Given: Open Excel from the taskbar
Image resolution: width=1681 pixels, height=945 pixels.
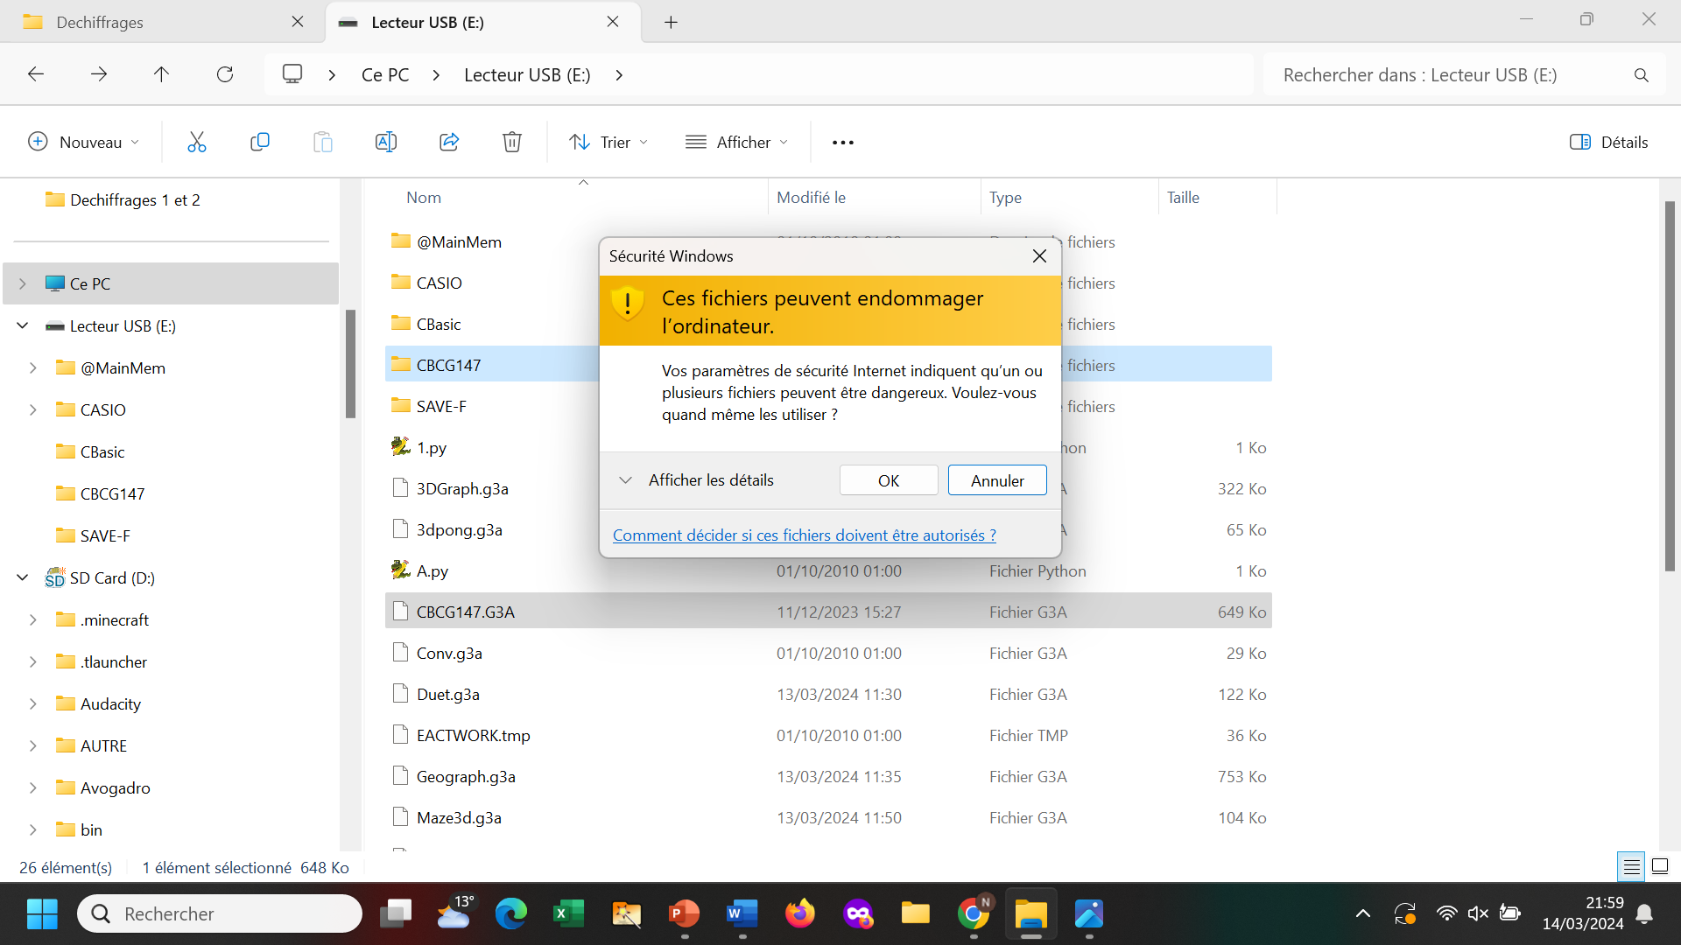Looking at the screenshot, I should click(x=569, y=913).
